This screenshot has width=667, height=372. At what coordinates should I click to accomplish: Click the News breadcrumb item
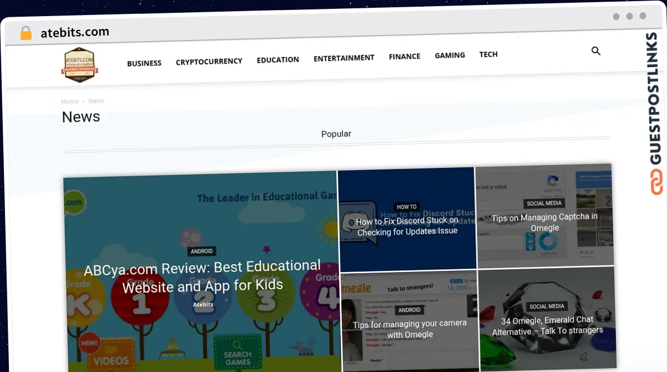pos(96,101)
